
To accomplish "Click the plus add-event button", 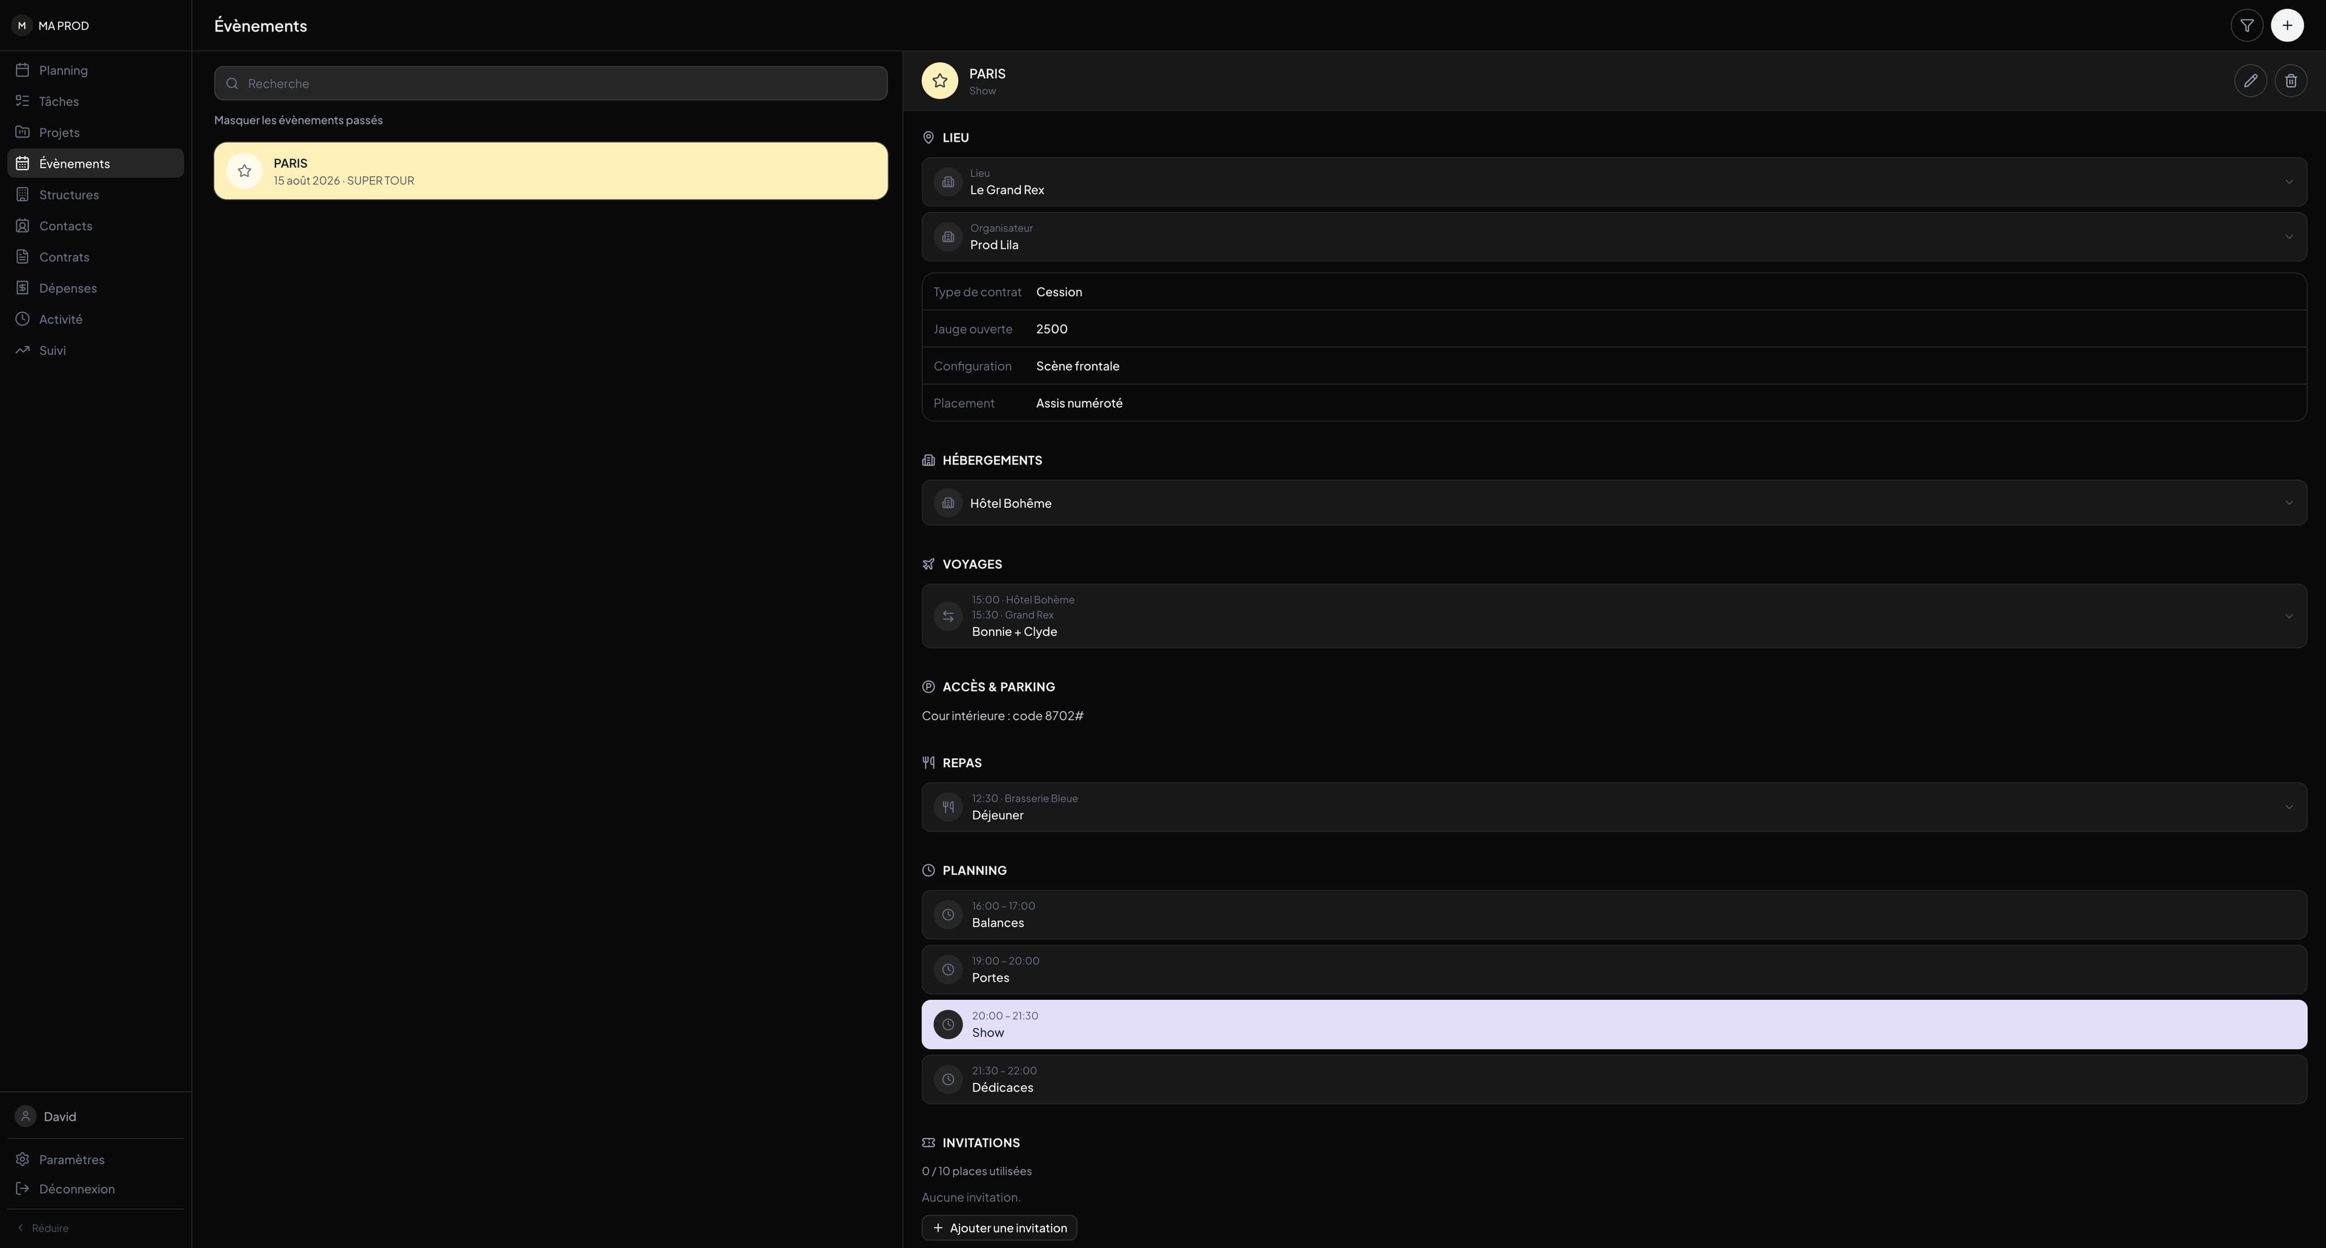I will pyautogui.click(x=2287, y=25).
